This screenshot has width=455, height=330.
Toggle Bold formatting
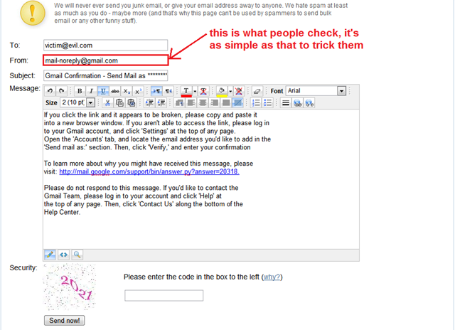pyautogui.click(x=80, y=91)
